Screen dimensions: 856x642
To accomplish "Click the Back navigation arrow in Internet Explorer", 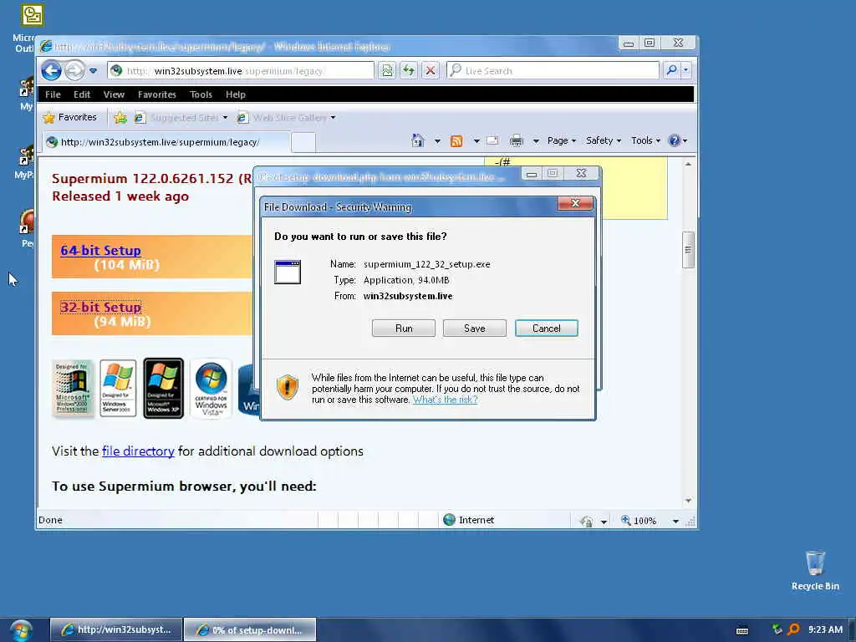I will [x=51, y=70].
